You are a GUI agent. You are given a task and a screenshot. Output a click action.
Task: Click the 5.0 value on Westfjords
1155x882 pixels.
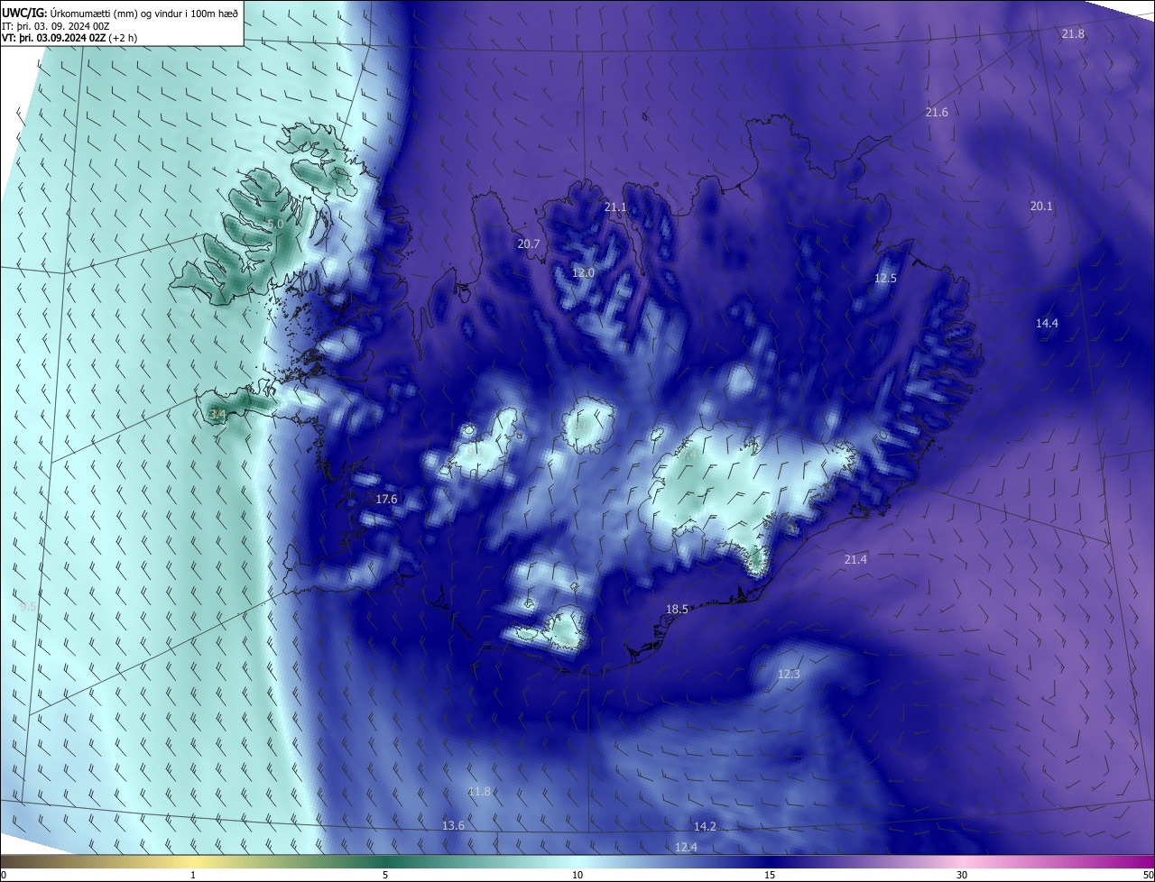click(x=275, y=223)
